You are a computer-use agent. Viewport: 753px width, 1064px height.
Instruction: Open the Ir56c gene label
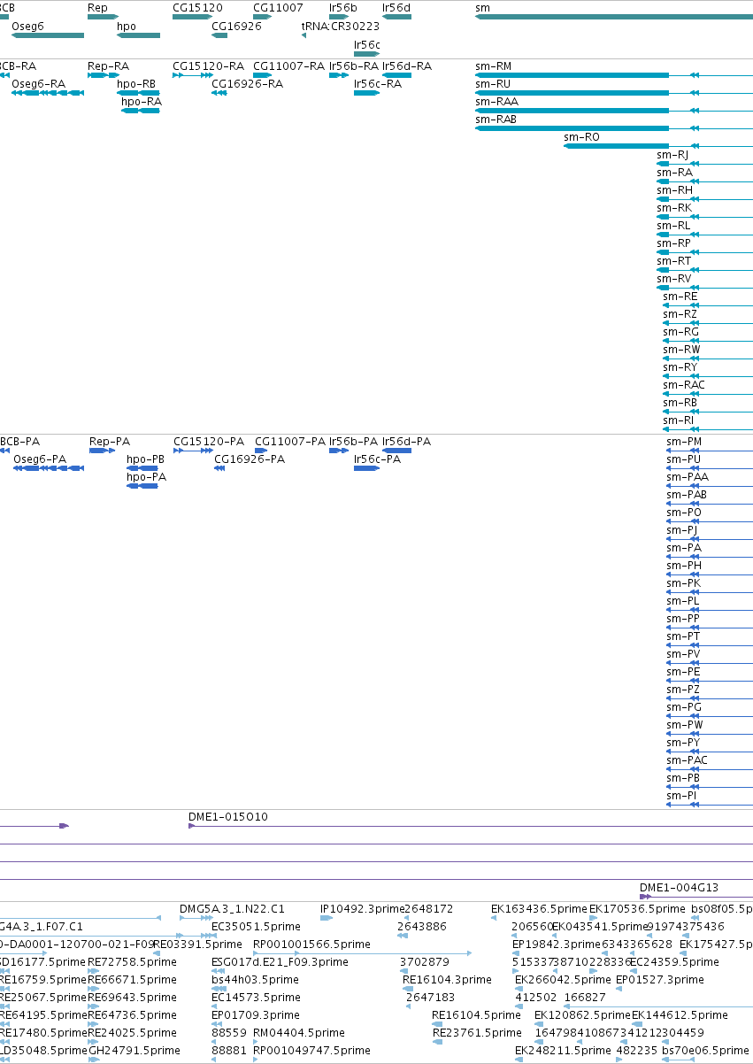367,44
